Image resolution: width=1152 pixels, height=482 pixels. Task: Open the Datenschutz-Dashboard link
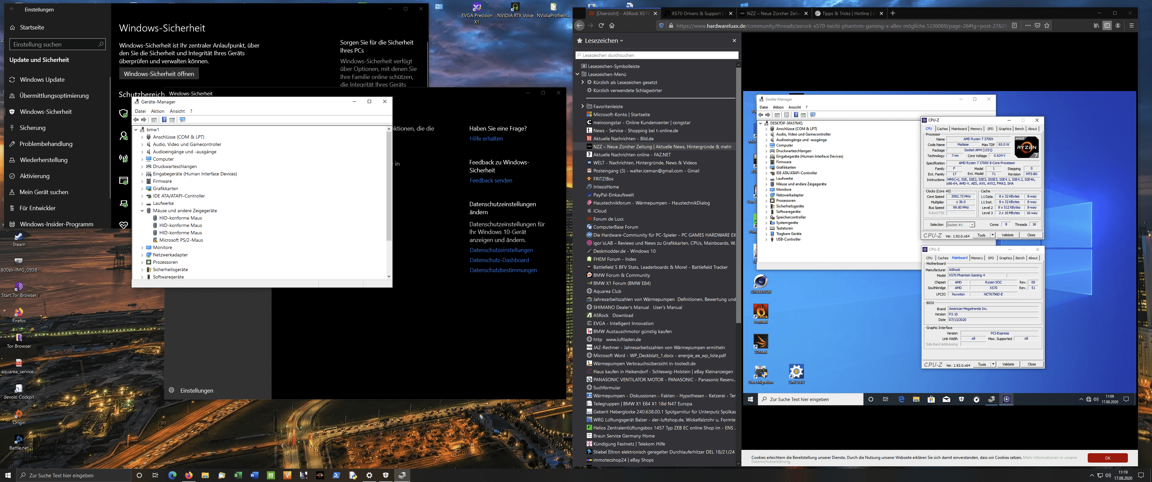499,260
